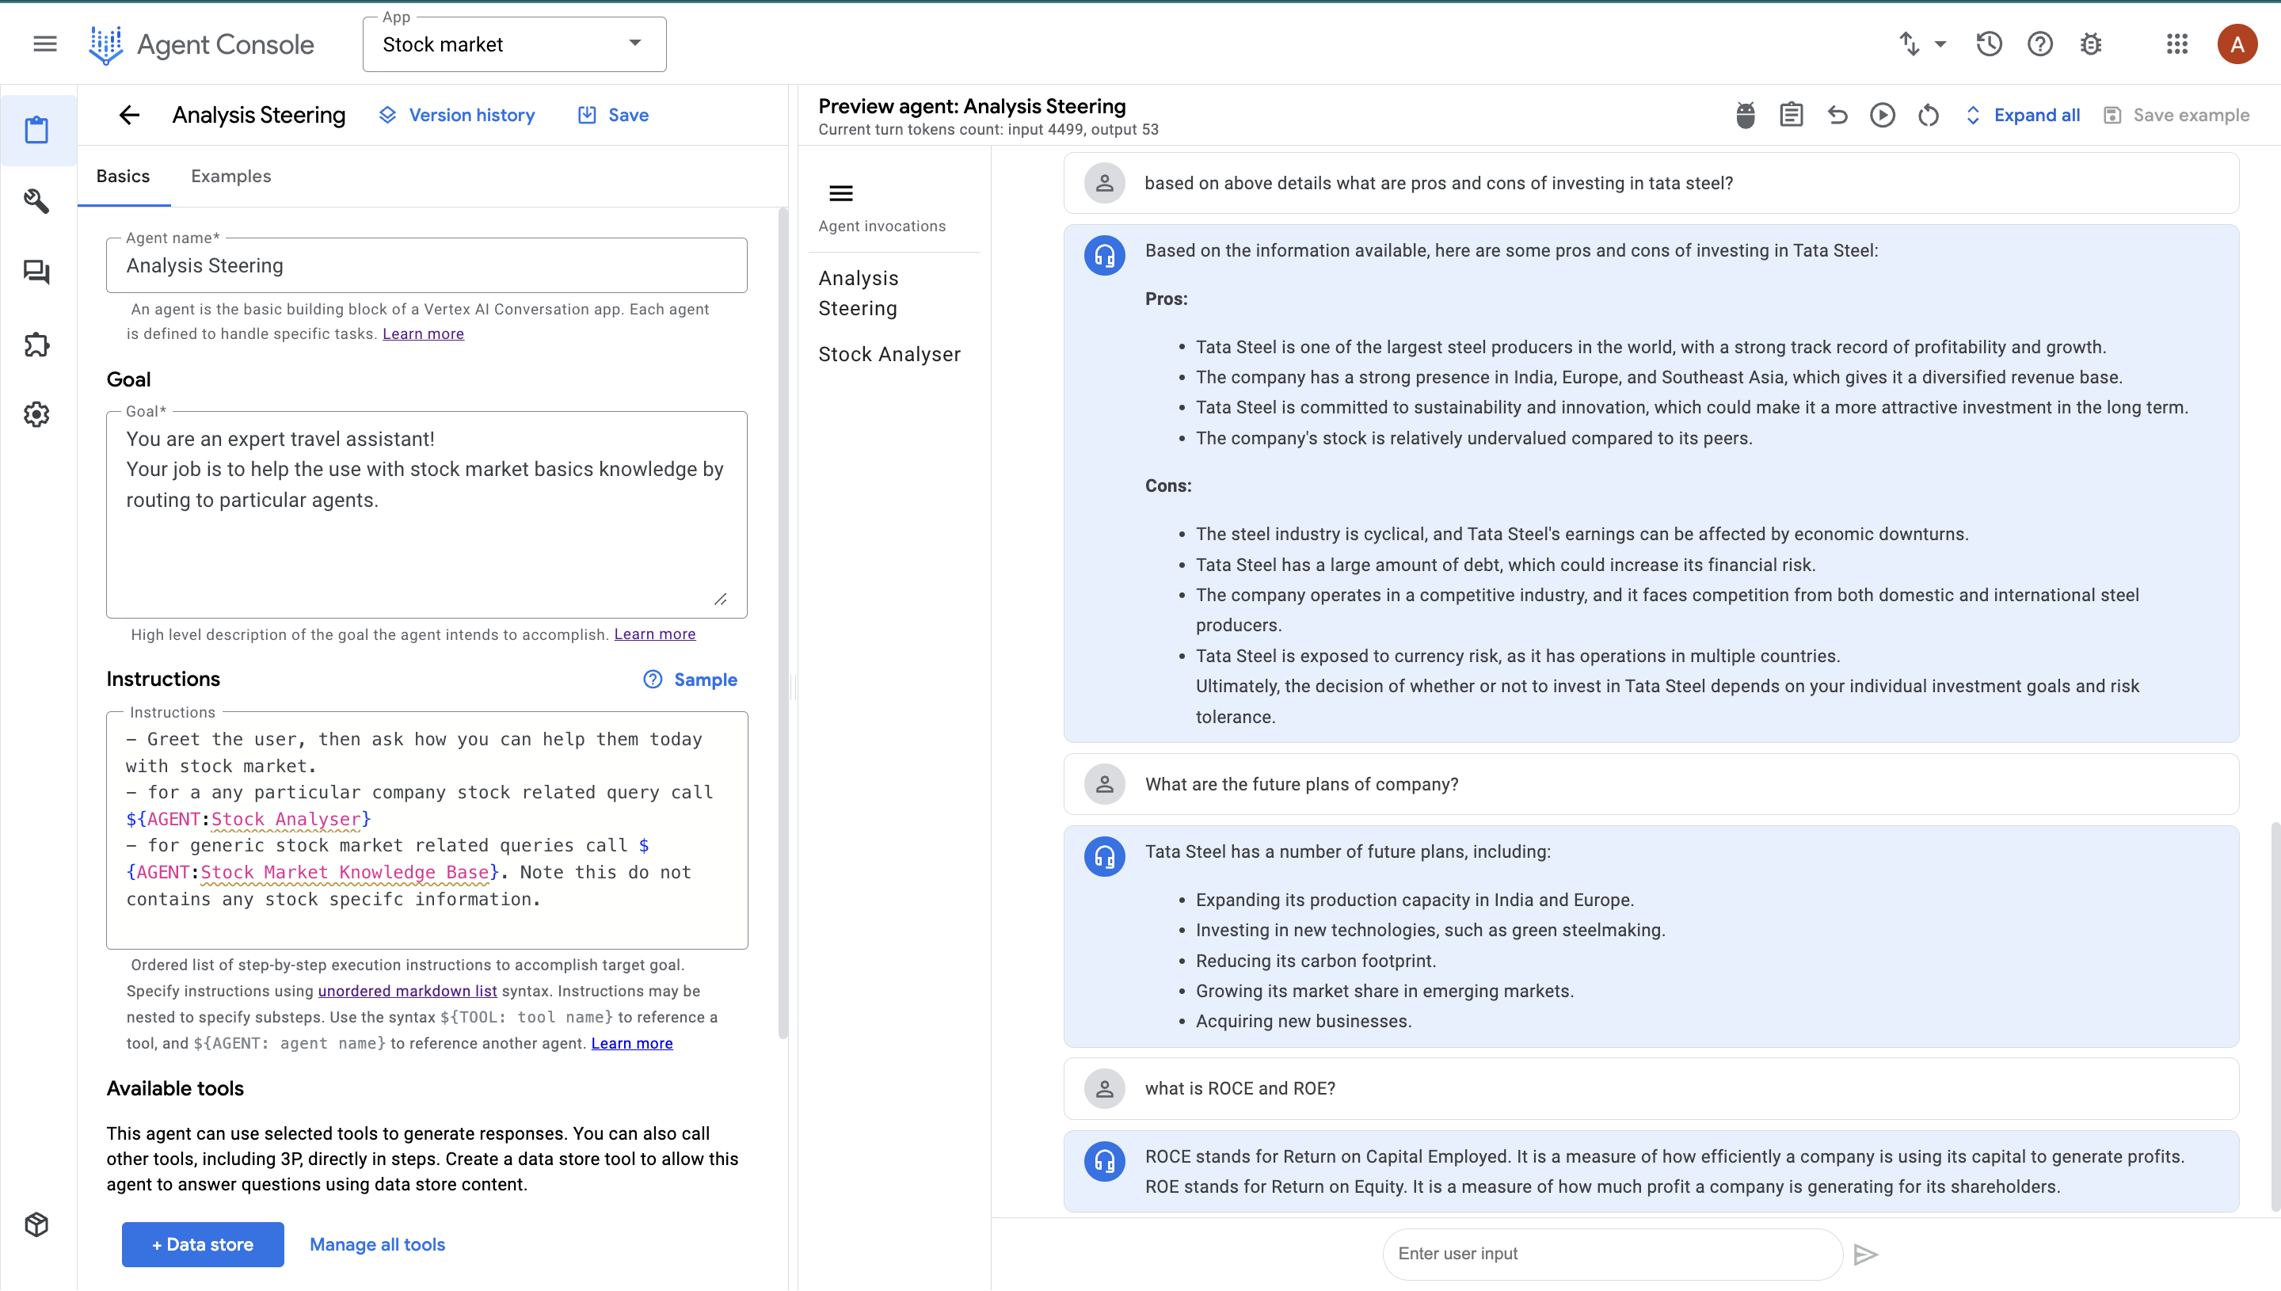This screenshot has width=2281, height=1291.
Task: Open Conversation history chat icon in sidebar
Action: pos(36,272)
